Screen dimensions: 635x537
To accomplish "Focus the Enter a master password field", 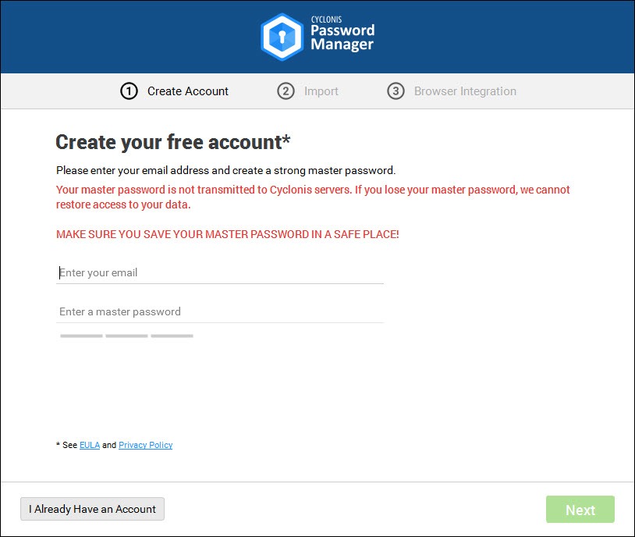I will coord(220,311).
